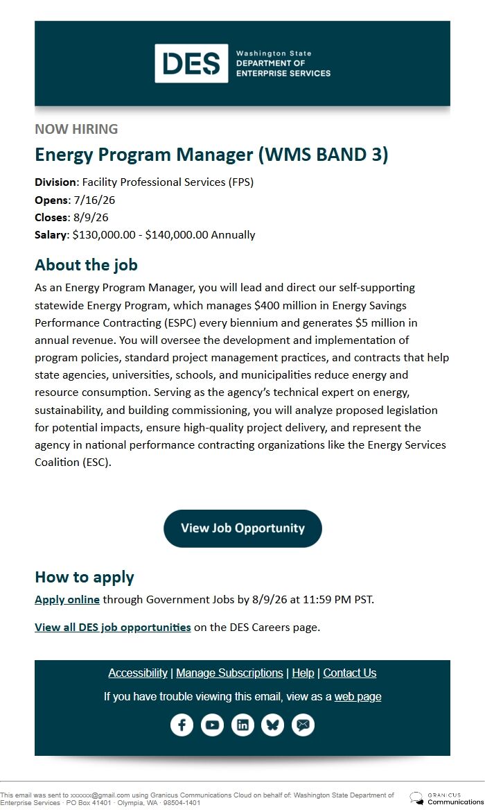Screen dimensions: 485x812
Task: Click Washington State Department of Enterprise Services text
Action: coord(283,64)
